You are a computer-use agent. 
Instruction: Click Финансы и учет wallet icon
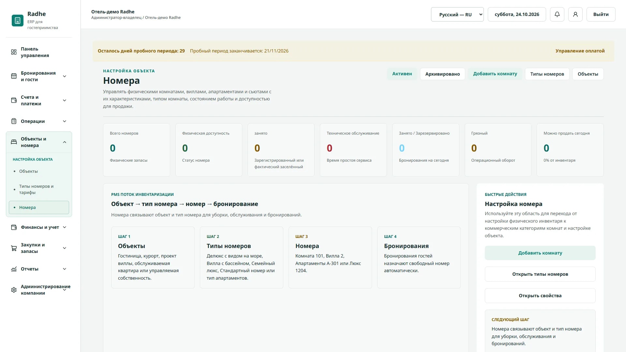click(x=14, y=227)
